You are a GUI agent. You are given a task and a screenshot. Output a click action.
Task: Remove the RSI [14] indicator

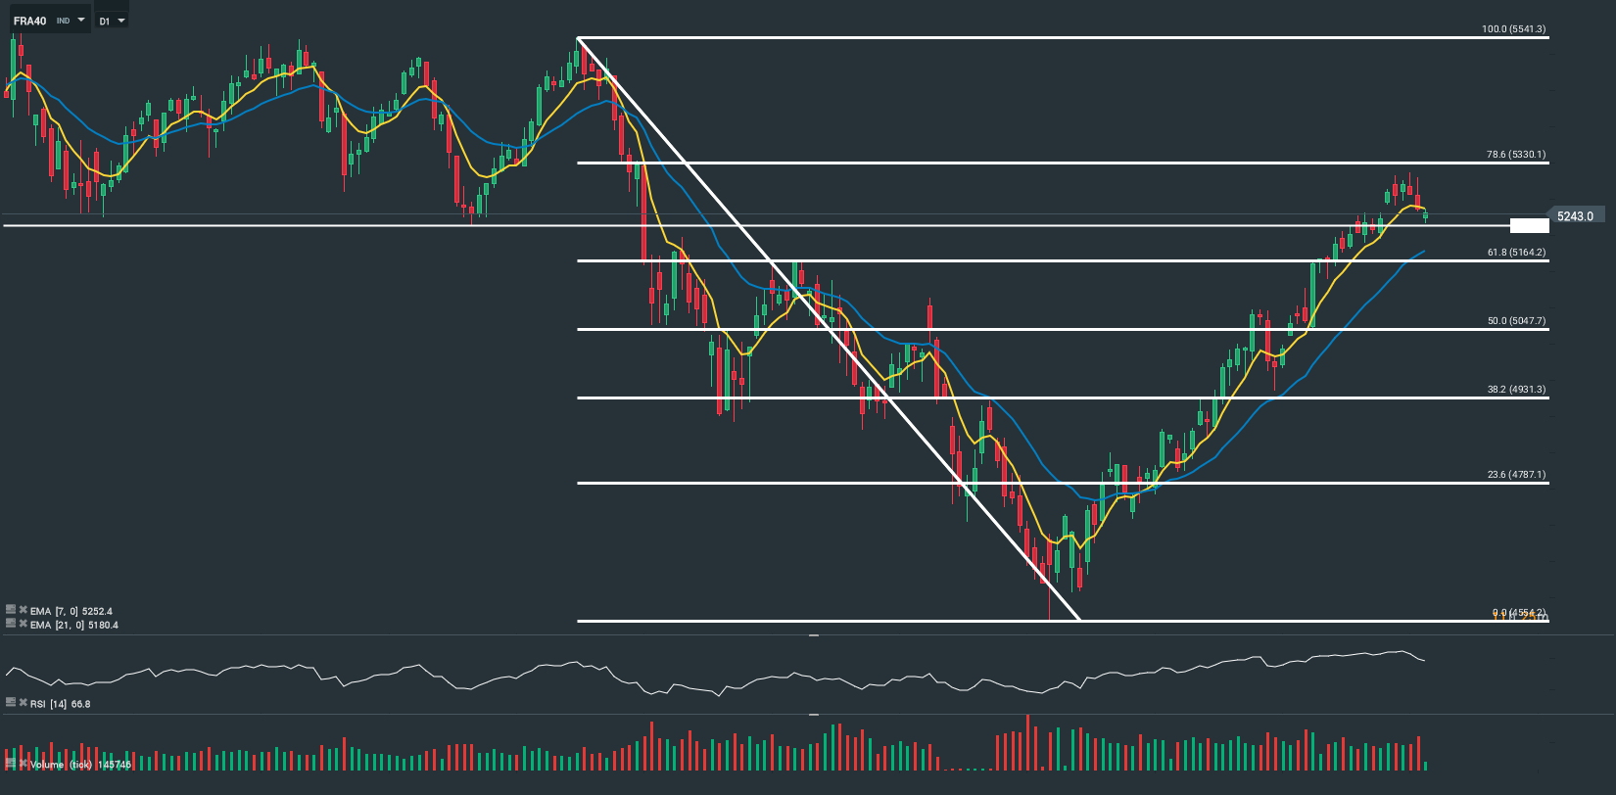(x=23, y=702)
